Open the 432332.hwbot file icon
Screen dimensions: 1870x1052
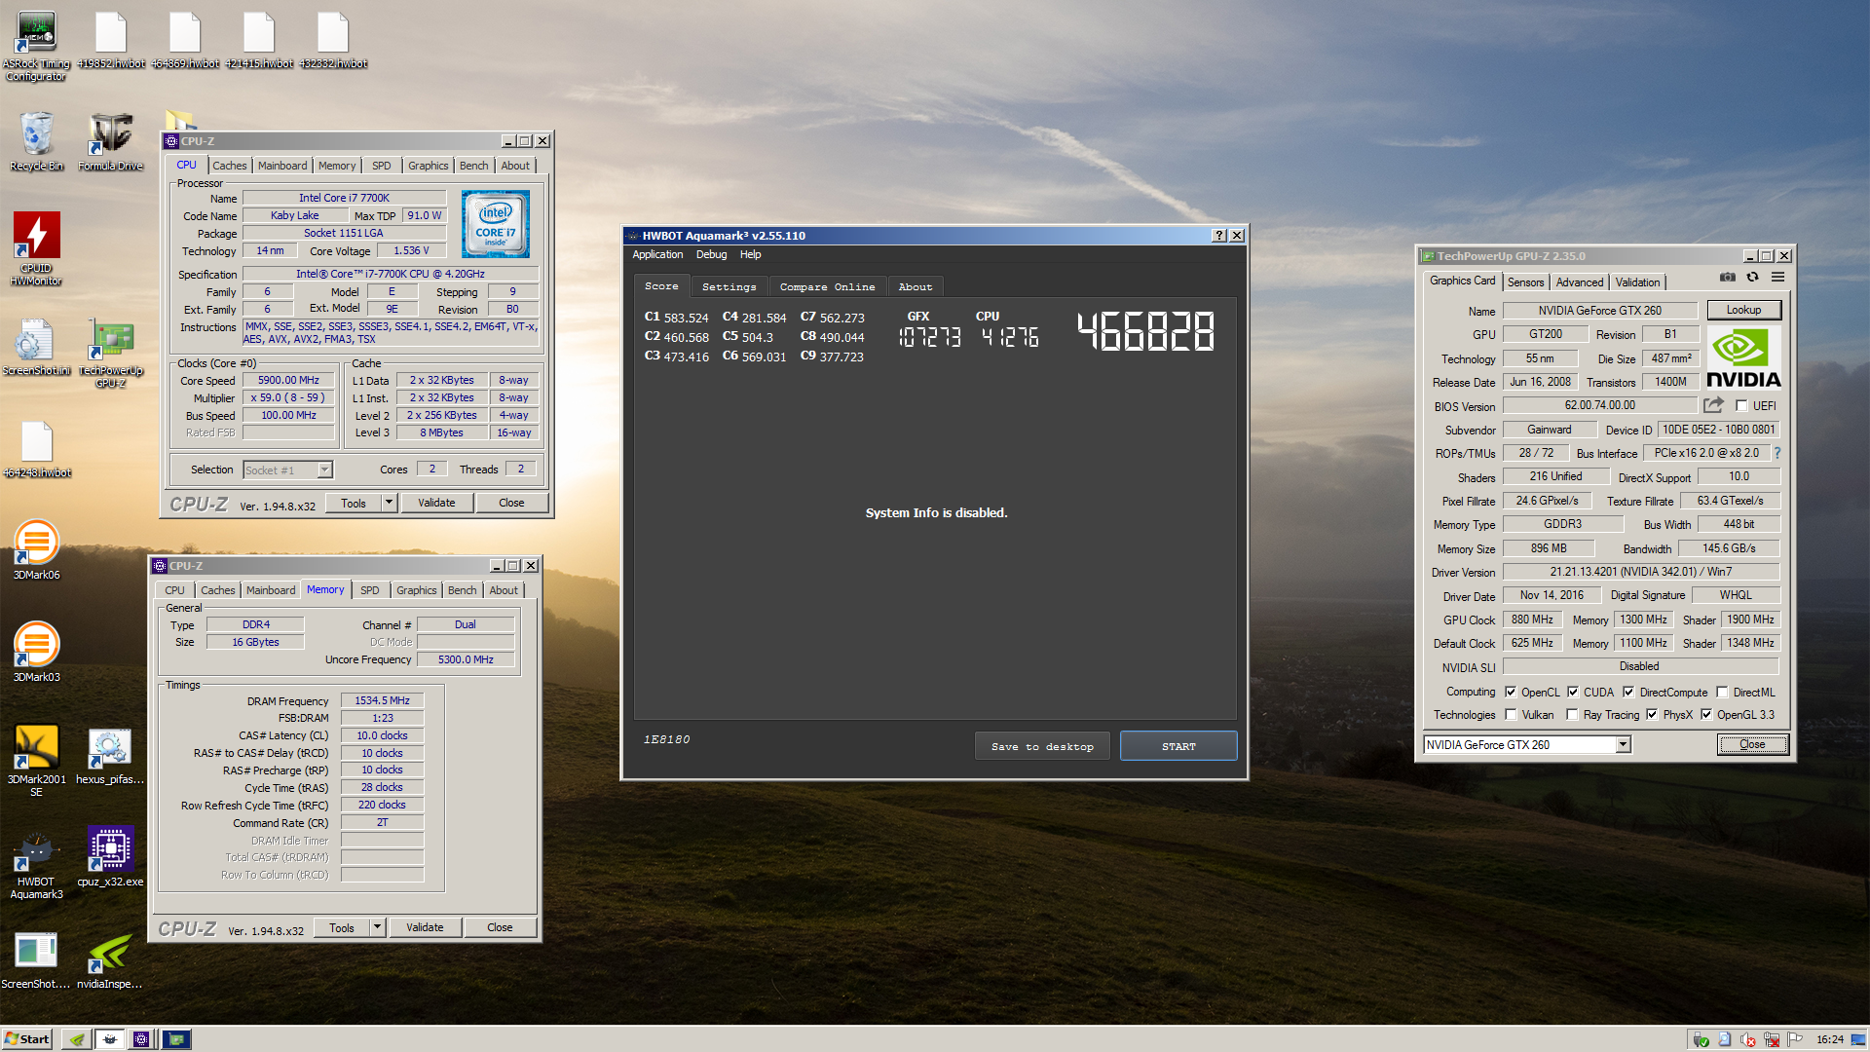click(x=332, y=40)
